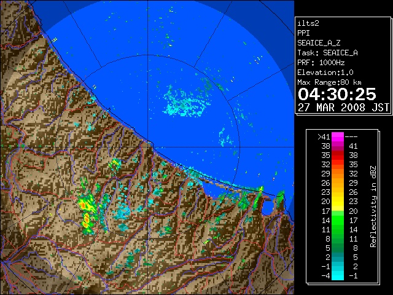Viewport: 393px width, 295px height.
Task: Pick the bright magenta legend swatch
Action: click(x=338, y=137)
